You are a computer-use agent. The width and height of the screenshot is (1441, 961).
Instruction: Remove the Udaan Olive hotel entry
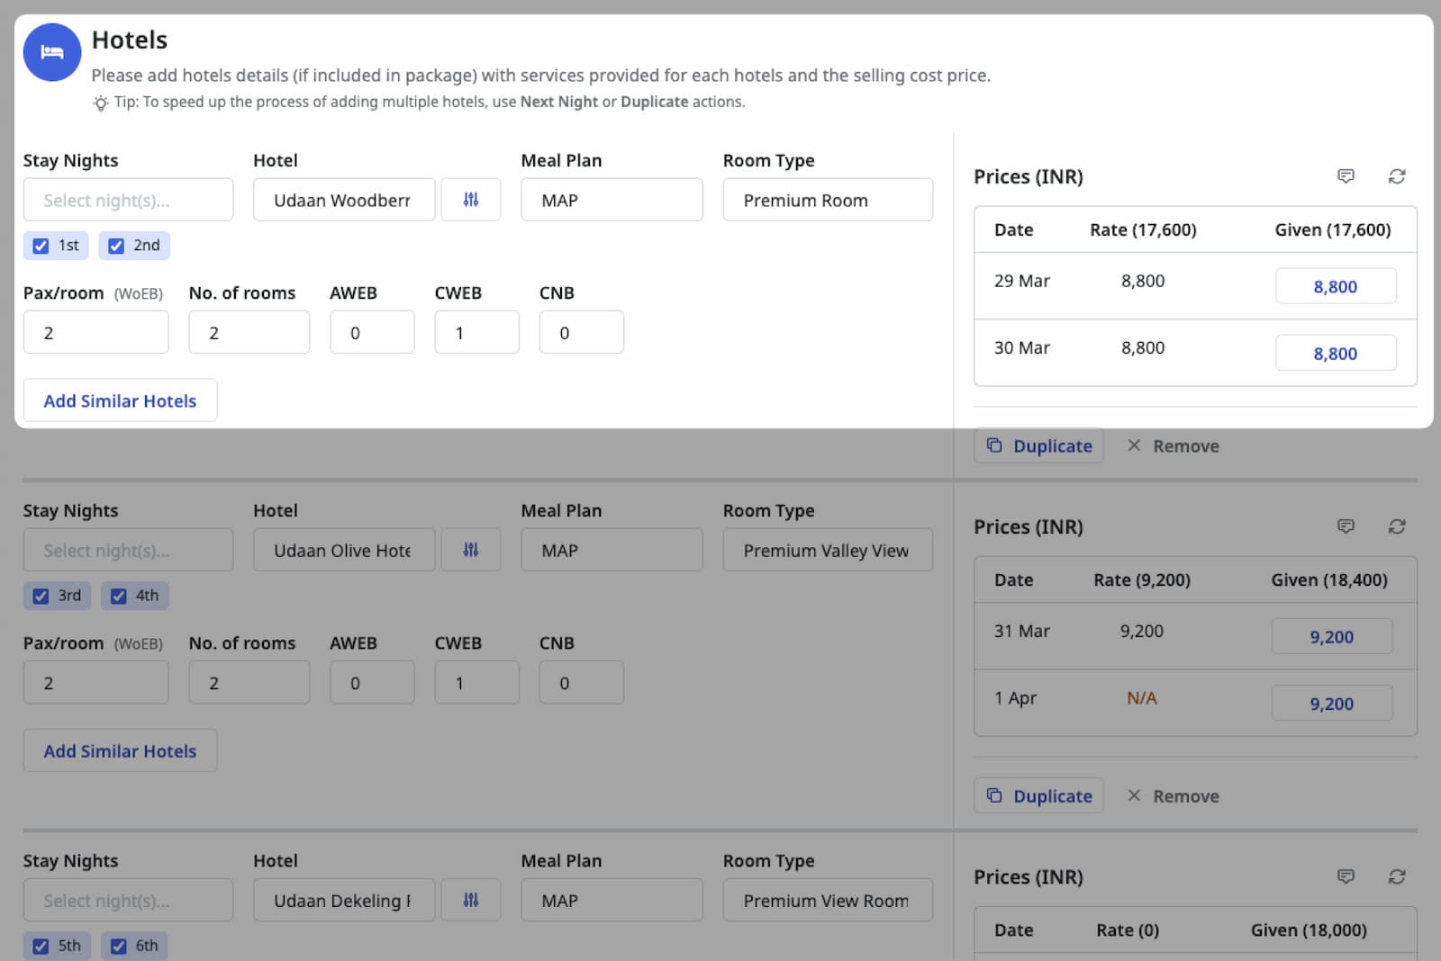(x=1173, y=796)
